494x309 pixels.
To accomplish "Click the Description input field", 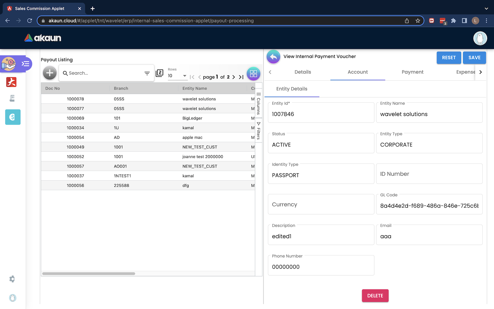I will [321, 236].
